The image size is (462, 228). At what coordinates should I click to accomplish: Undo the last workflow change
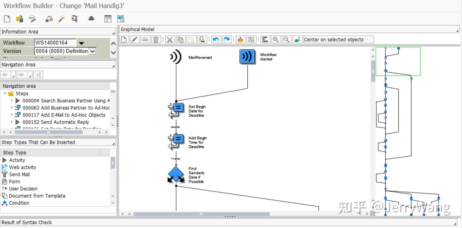pyautogui.click(x=216, y=39)
